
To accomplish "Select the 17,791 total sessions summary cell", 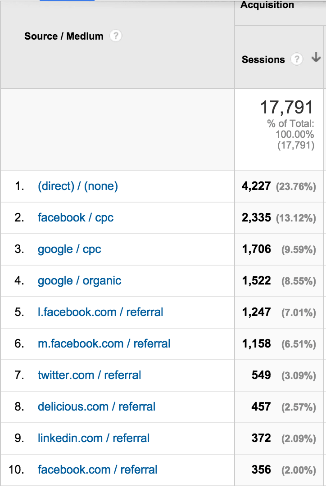I will (279, 130).
